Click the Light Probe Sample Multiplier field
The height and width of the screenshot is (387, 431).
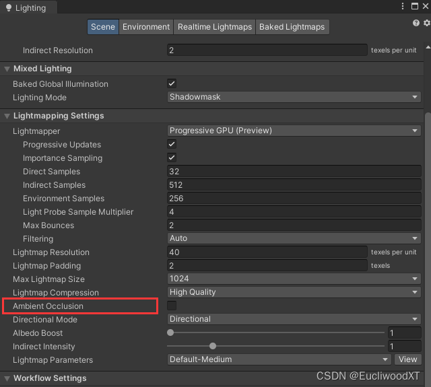294,211
